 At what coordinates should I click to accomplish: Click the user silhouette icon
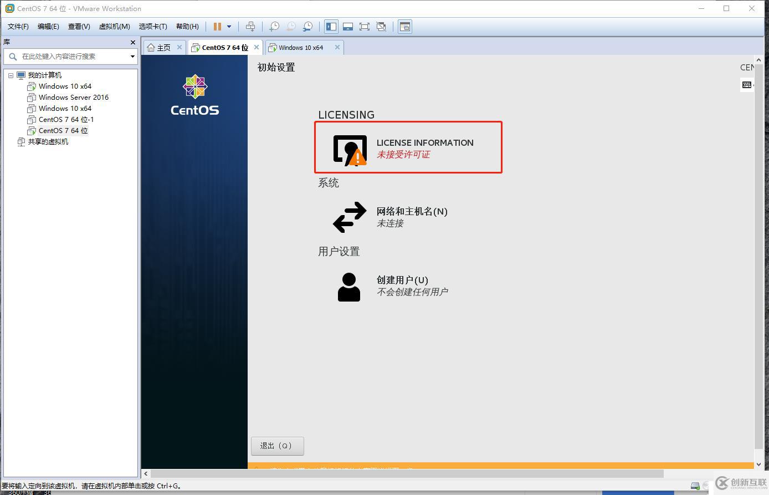tap(349, 287)
